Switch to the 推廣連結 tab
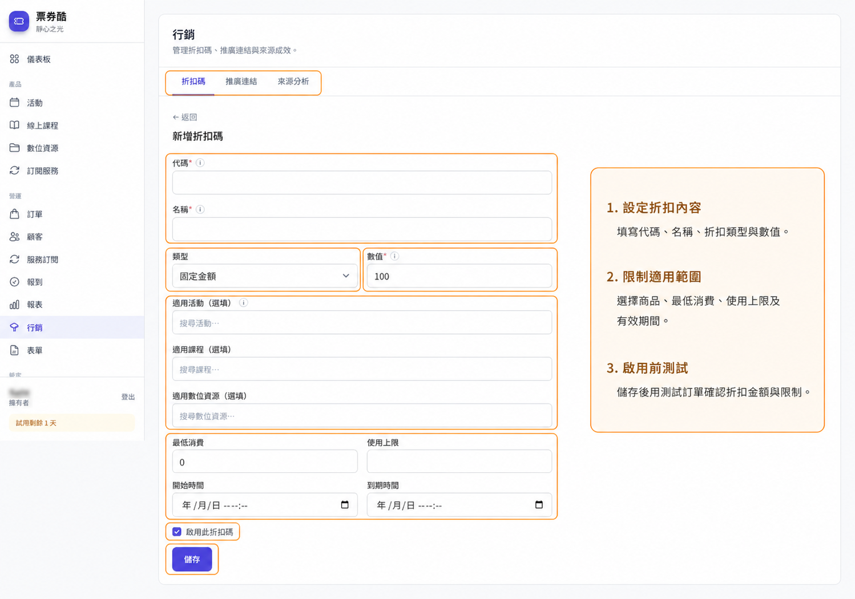This screenshot has width=855, height=599. [241, 82]
